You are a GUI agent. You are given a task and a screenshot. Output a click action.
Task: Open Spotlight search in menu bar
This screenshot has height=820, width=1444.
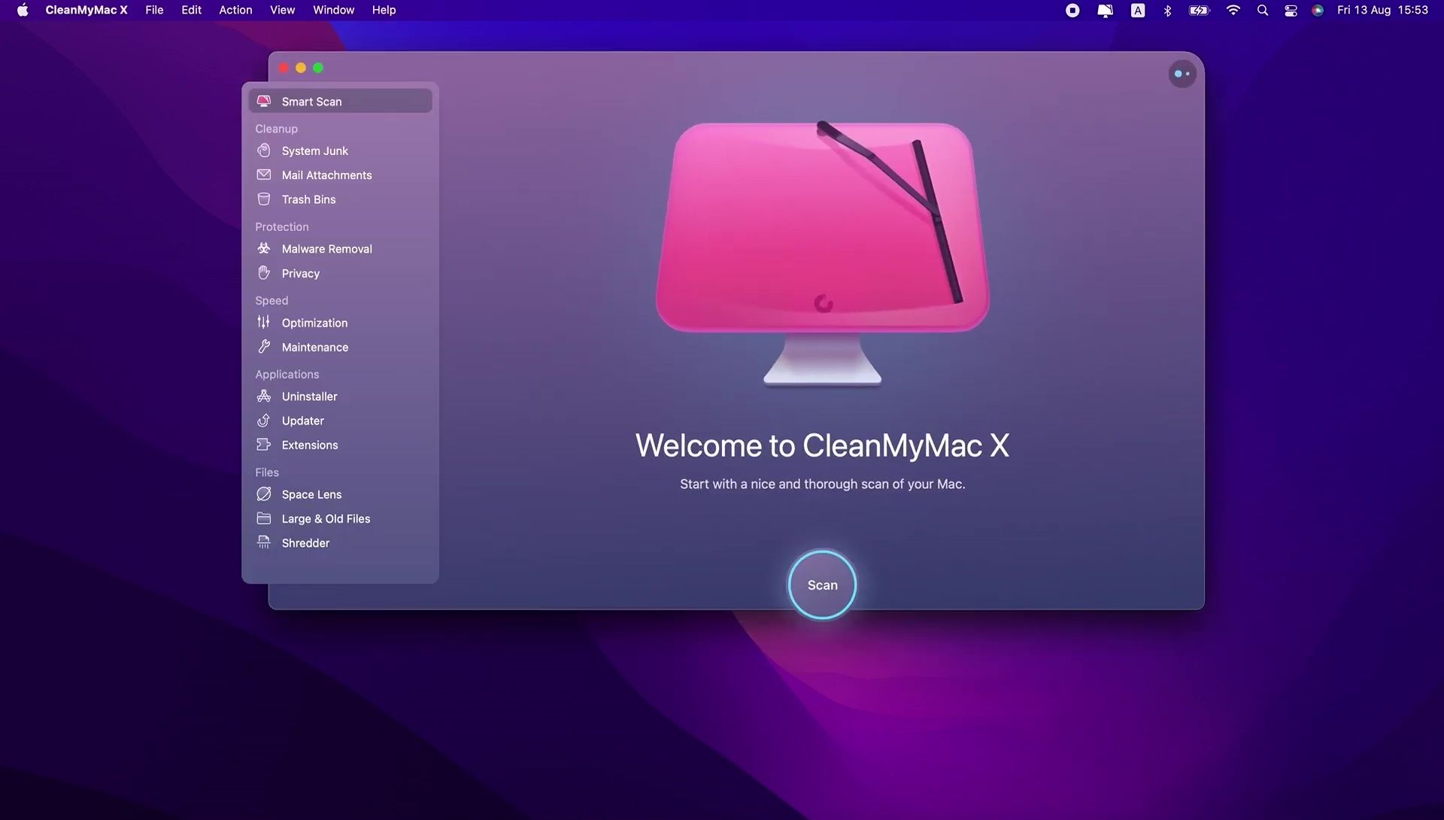[1263, 10]
